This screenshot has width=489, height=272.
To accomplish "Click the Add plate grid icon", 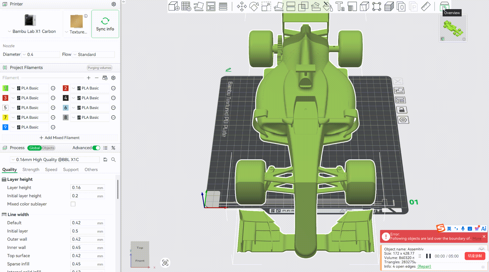I will click(186, 6).
